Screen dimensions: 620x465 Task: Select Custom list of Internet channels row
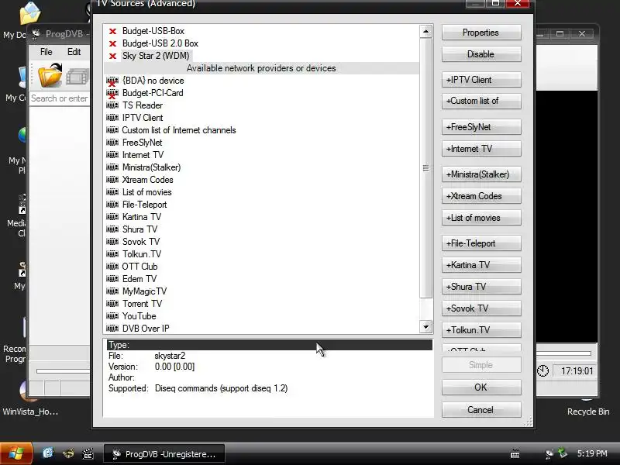pos(261,130)
